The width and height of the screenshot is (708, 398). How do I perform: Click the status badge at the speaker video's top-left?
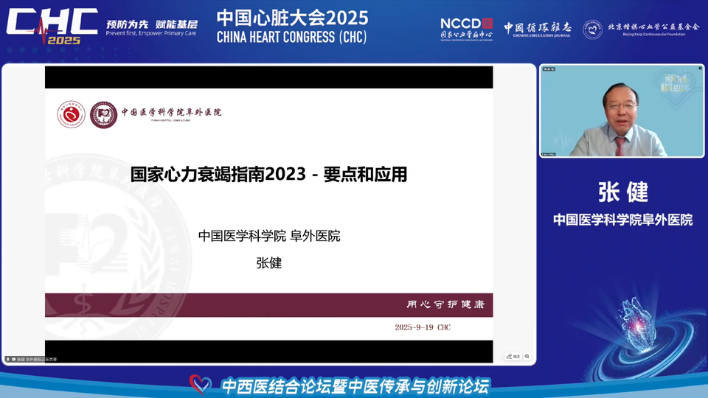tap(549, 69)
